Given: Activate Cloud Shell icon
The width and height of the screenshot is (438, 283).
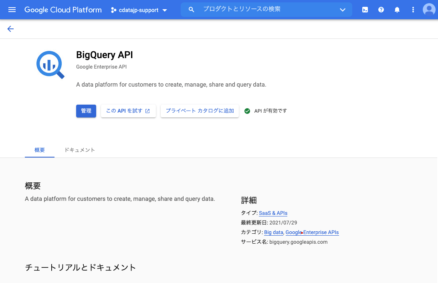Looking at the screenshot, I should [365, 10].
